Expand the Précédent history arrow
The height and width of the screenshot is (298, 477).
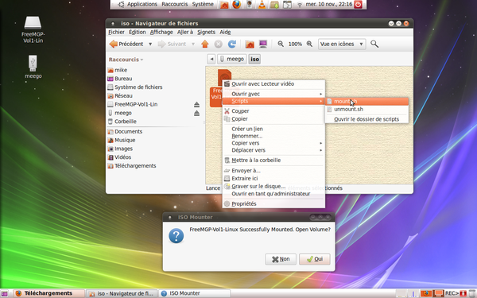(x=150, y=44)
